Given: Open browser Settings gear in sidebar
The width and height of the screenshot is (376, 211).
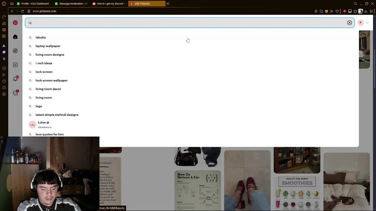Looking at the screenshot, I should pyautogui.click(x=4, y=94).
